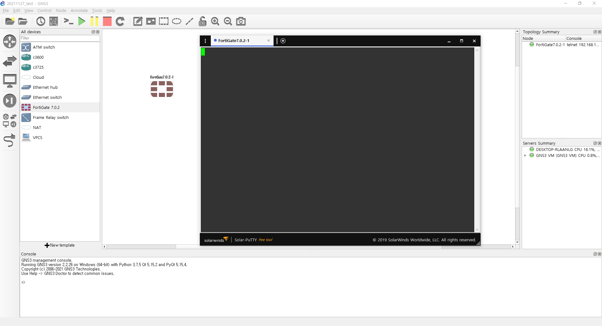Click the device Filter input field

60,38
